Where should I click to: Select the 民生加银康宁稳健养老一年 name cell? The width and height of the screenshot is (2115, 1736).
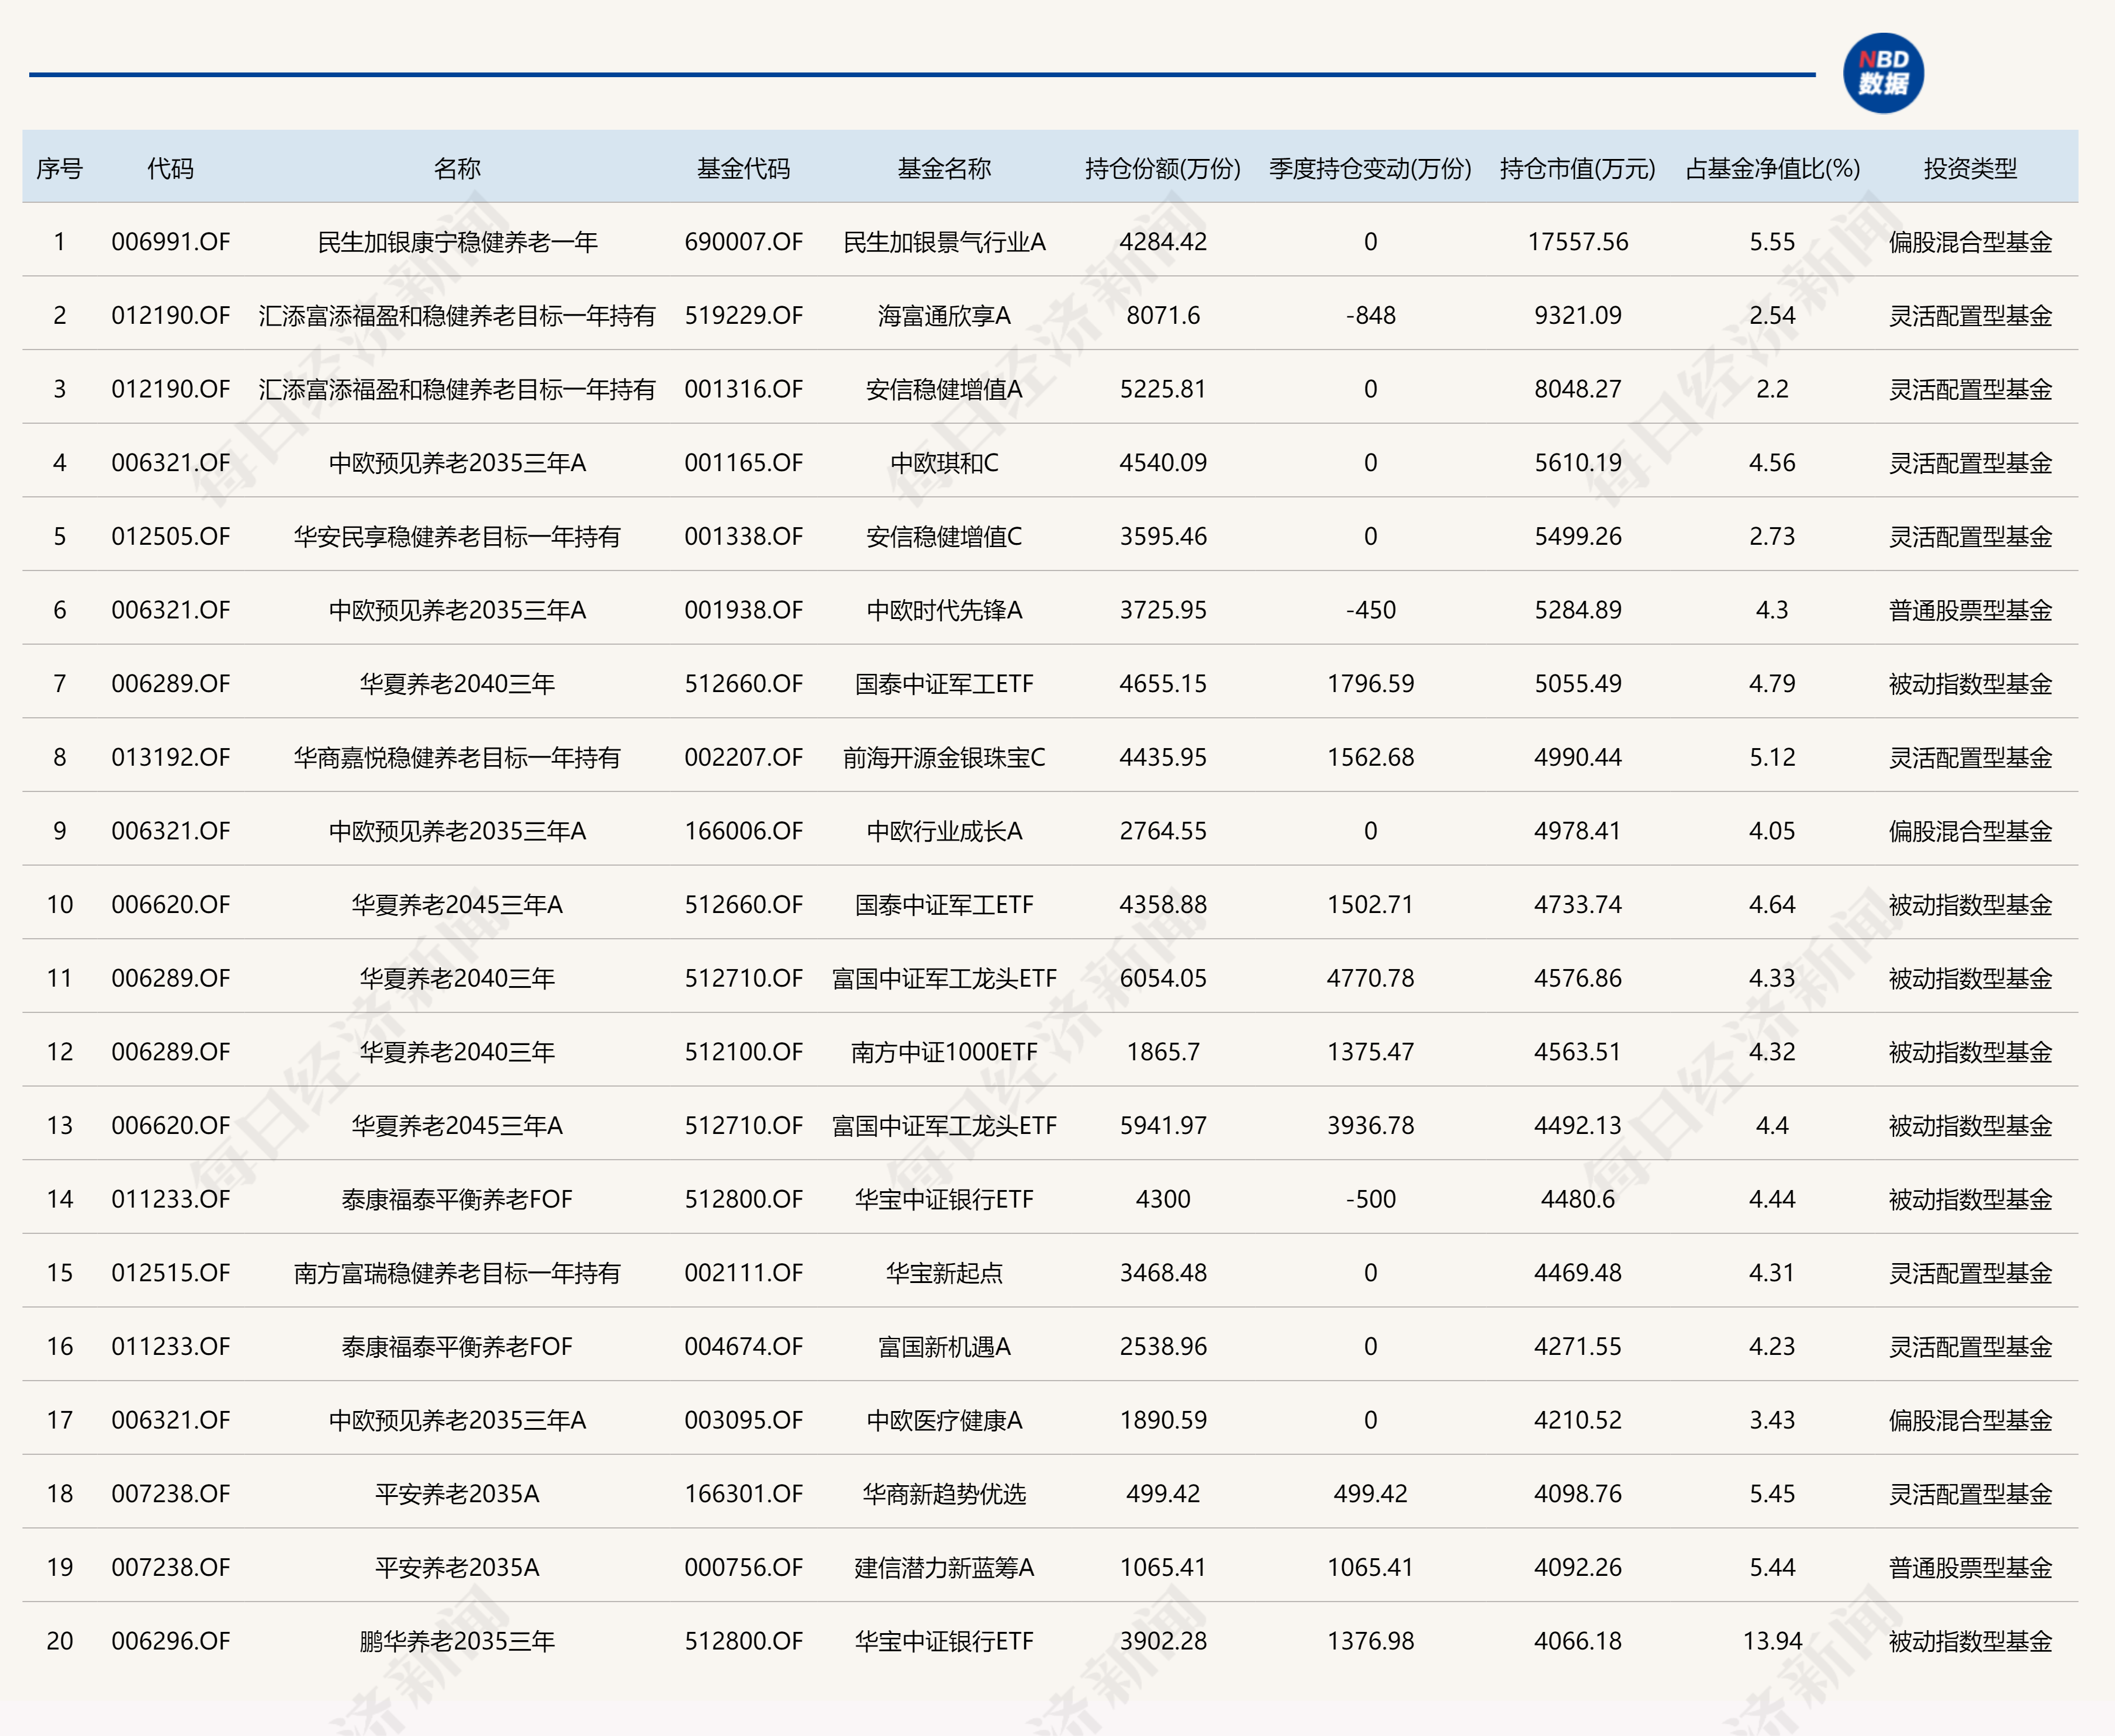click(x=457, y=242)
